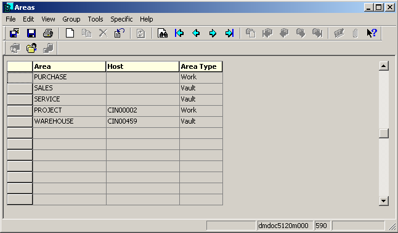Click dmdoc5120m000 session code in status bar
The image size is (398, 233).
coord(285,226)
